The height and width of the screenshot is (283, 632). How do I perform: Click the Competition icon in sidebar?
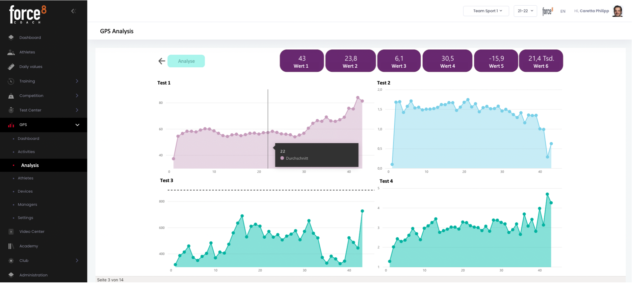tap(11, 96)
